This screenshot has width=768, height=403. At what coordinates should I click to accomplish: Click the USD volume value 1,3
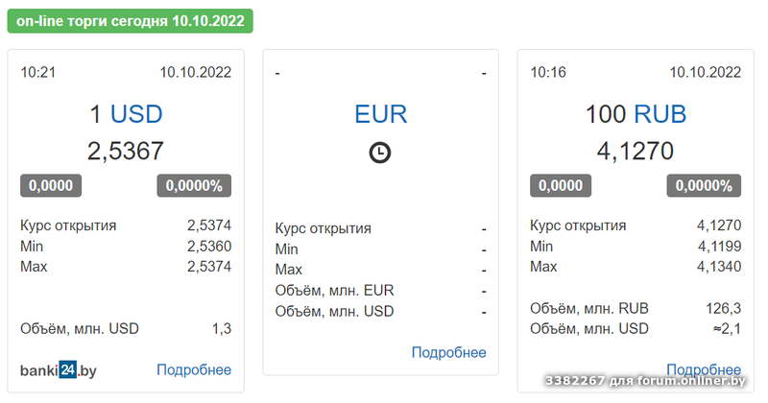pos(222,328)
